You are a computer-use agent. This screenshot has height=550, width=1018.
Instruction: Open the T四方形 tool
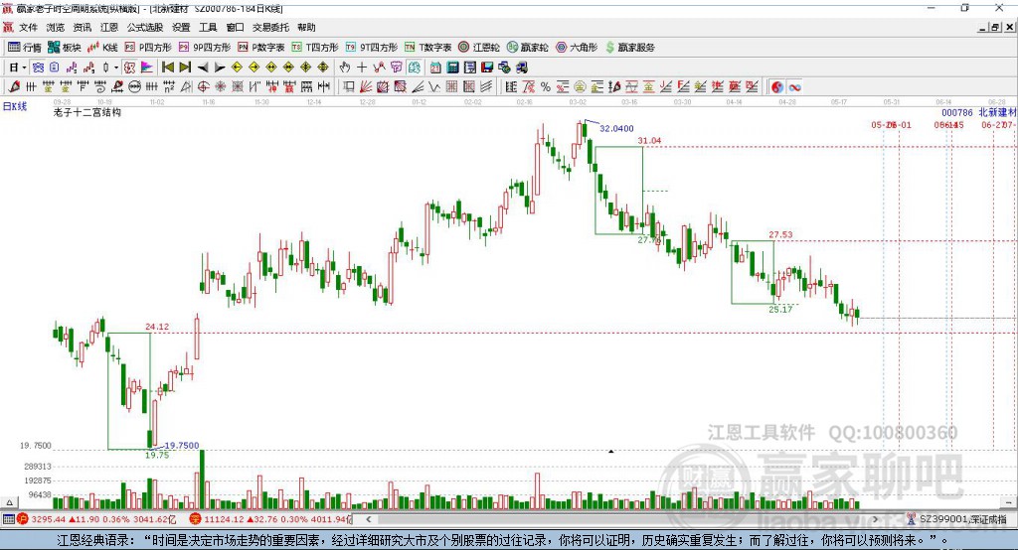[315, 48]
